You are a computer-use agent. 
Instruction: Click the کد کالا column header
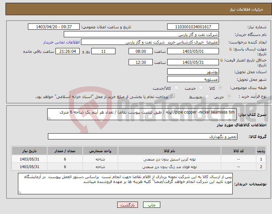(238, 151)
